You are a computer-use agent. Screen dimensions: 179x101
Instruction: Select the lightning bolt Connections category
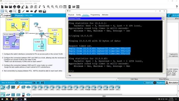click(18, 87)
